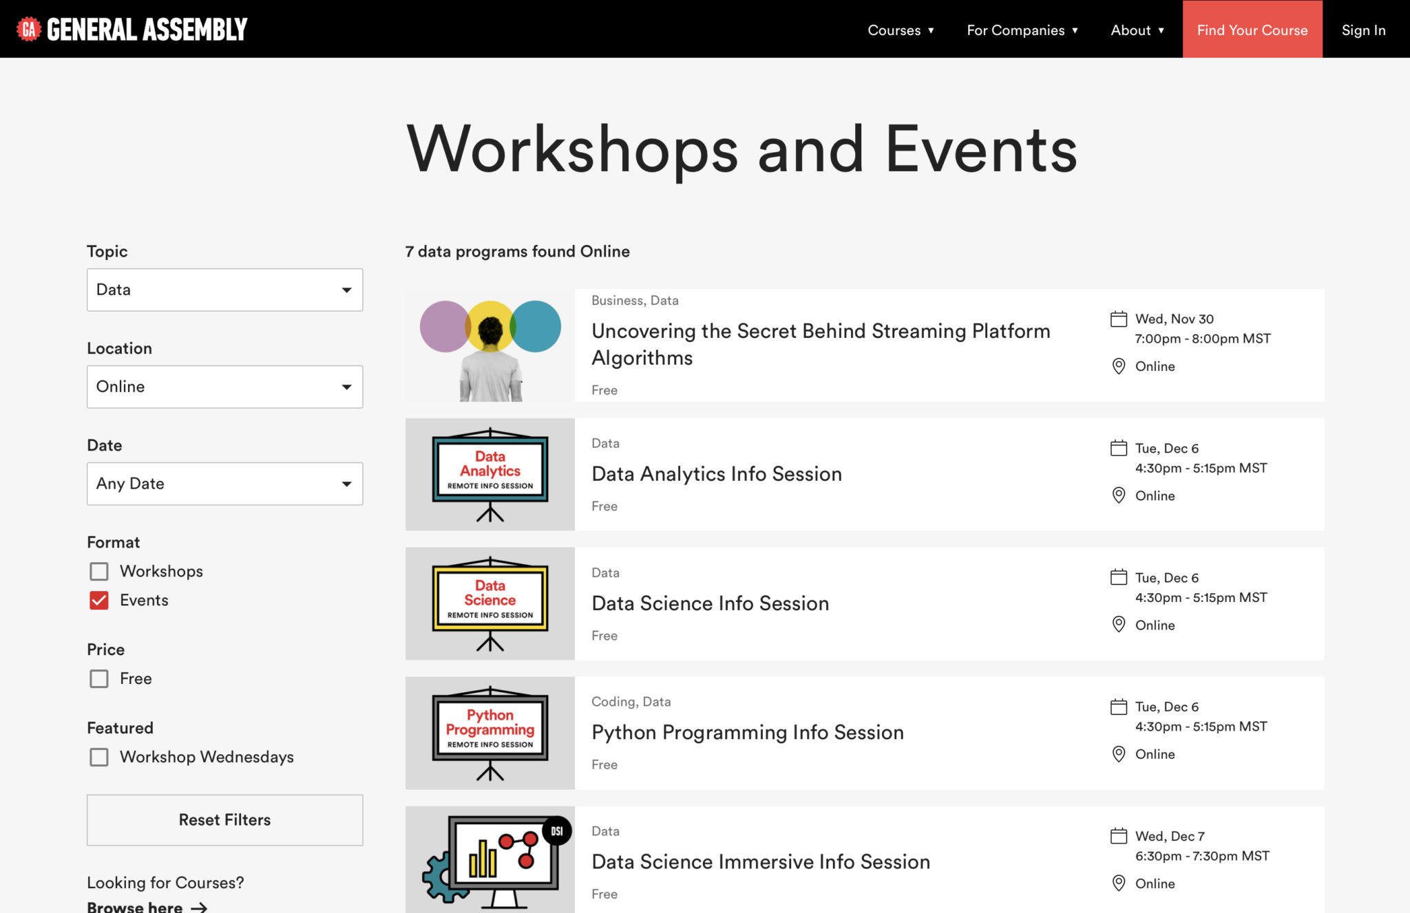Image resolution: width=1410 pixels, height=913 pixels.
Task: Click the Data Science Remote Info Session thumbnail
Action: (489, 603)
